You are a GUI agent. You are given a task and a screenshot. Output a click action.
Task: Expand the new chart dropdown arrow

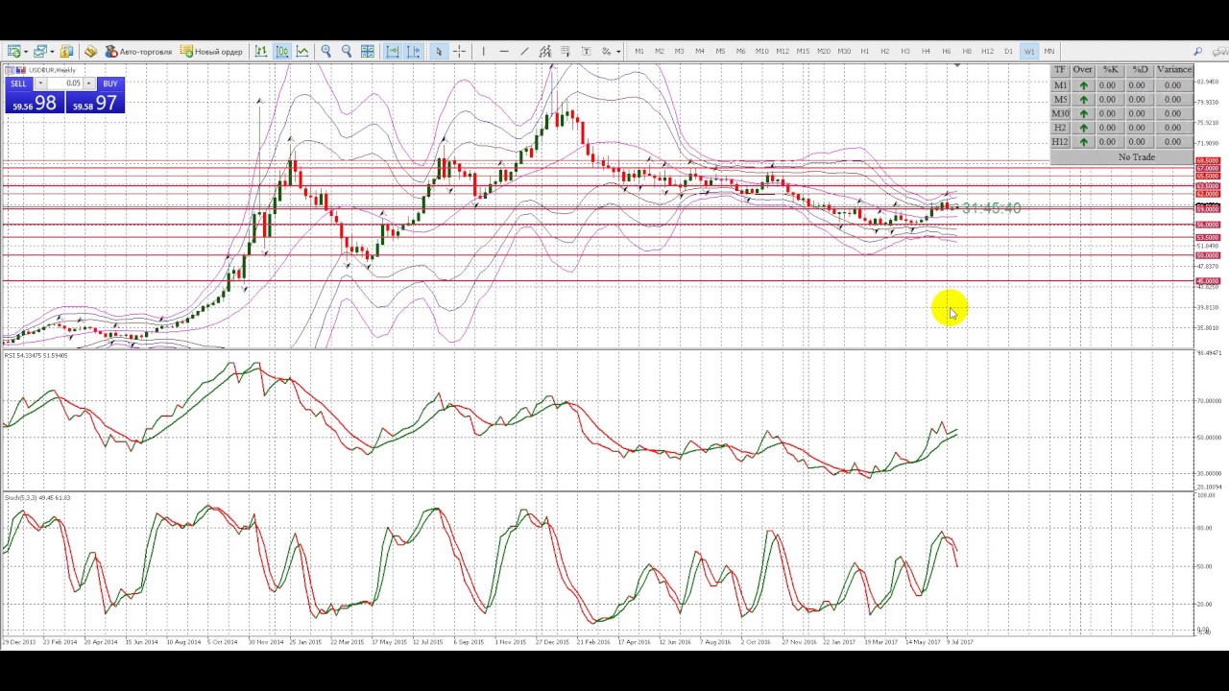click(26, 51)
